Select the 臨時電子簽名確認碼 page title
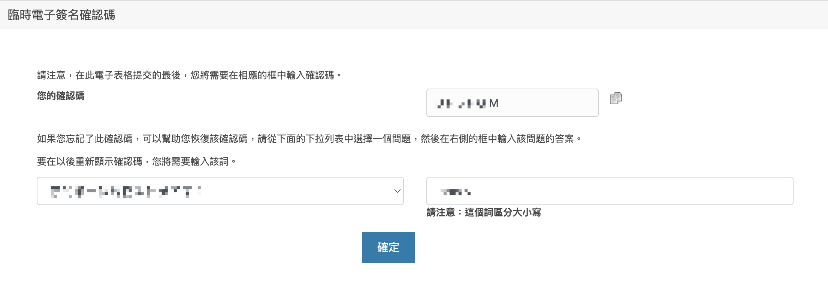Viewport: 828px width, 296px height. (x=61, y=15)
